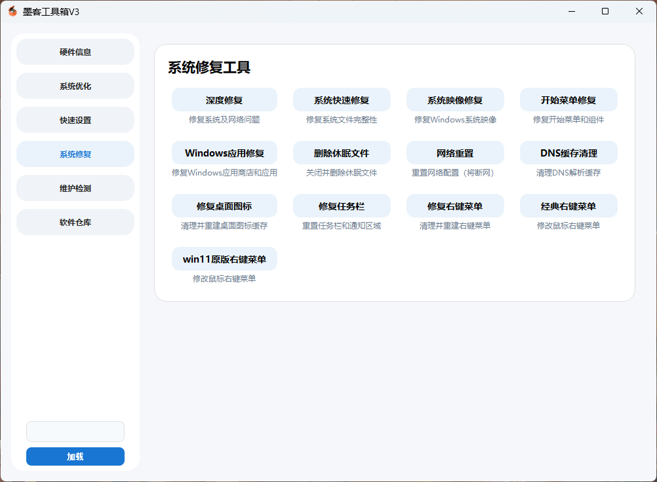
Task: Go to 维护检测 sidebar tab
Action: click(x=75, y=189)
